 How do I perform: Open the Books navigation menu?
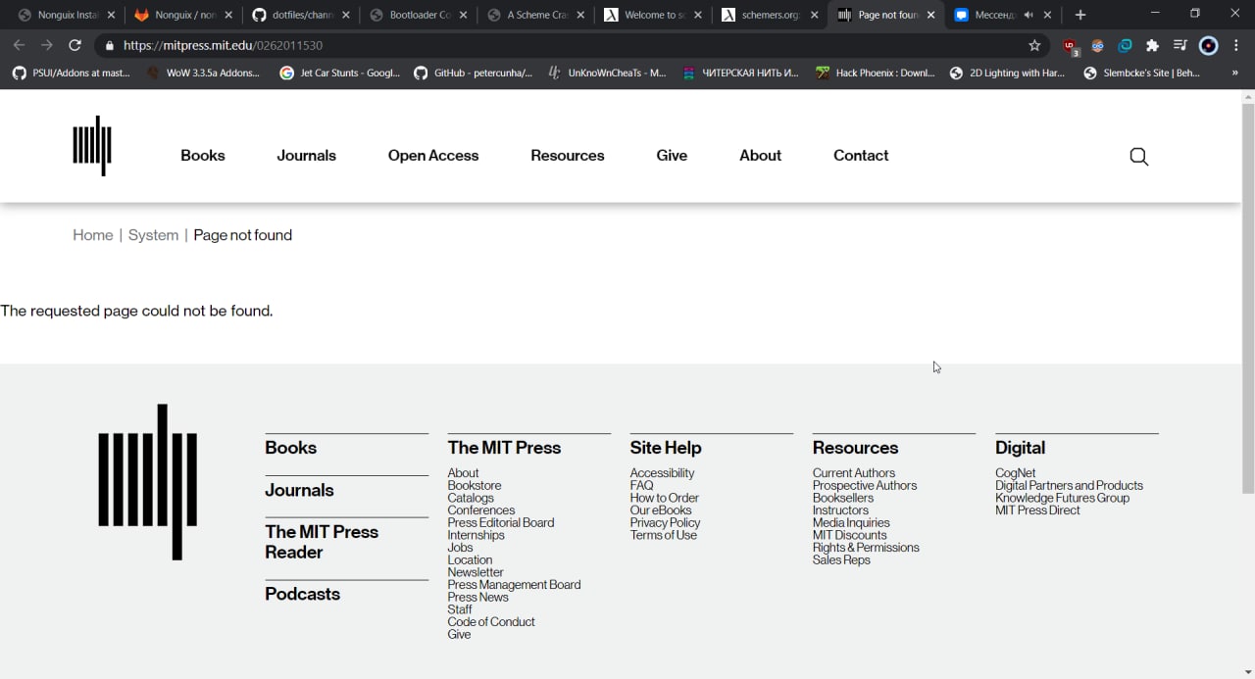click(203, 156)
